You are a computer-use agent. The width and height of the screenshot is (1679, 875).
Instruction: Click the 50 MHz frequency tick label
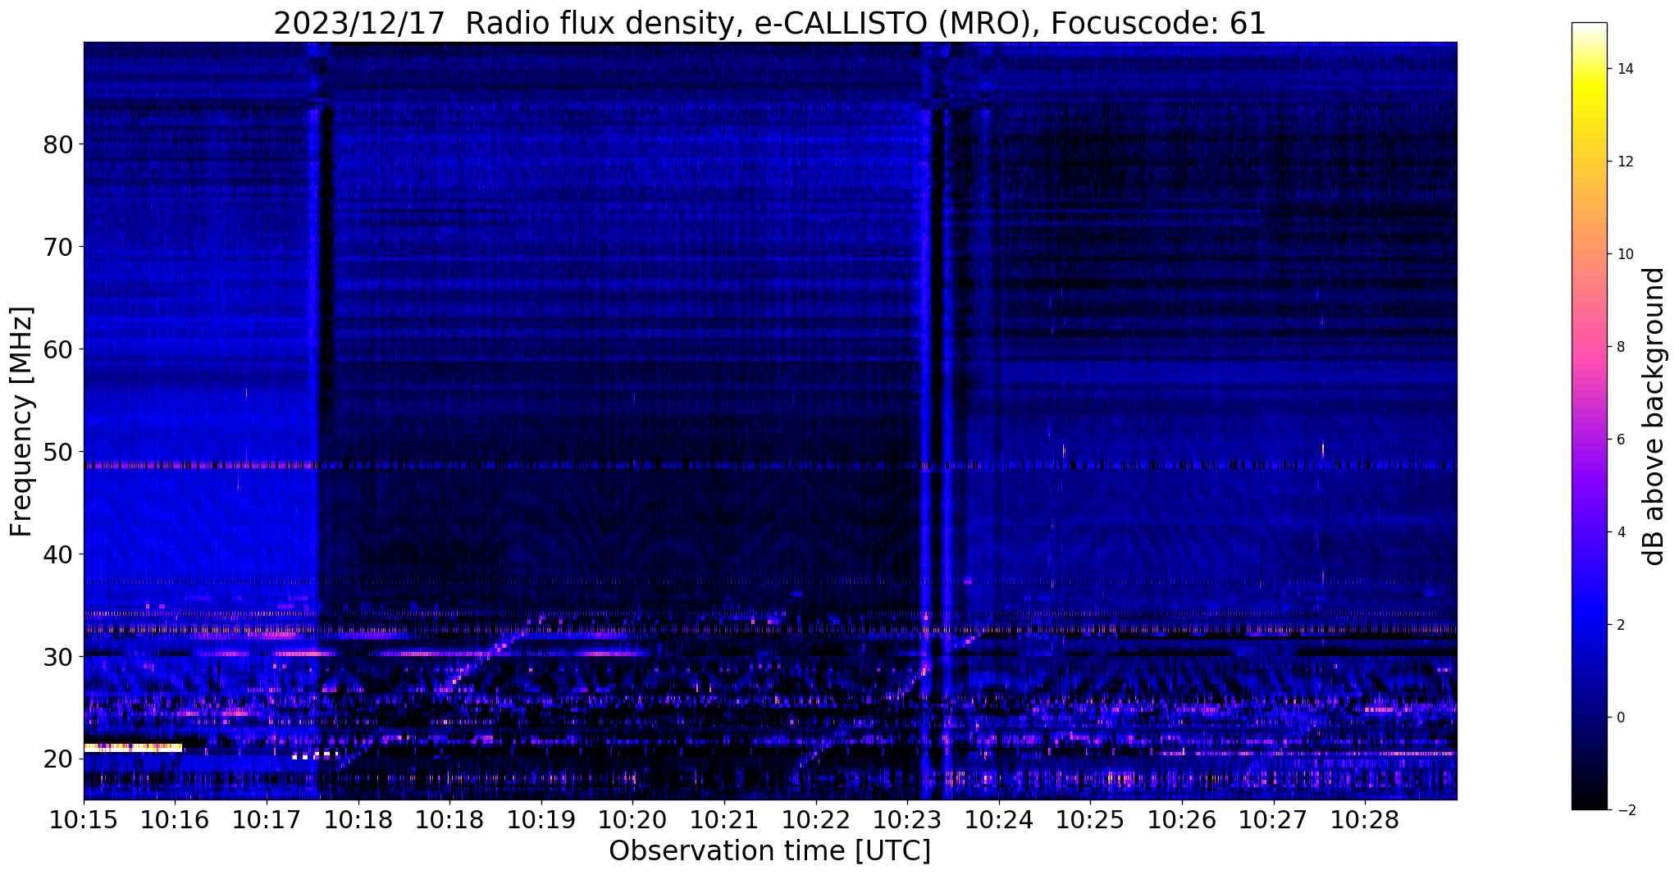click(x=58, y=452)
